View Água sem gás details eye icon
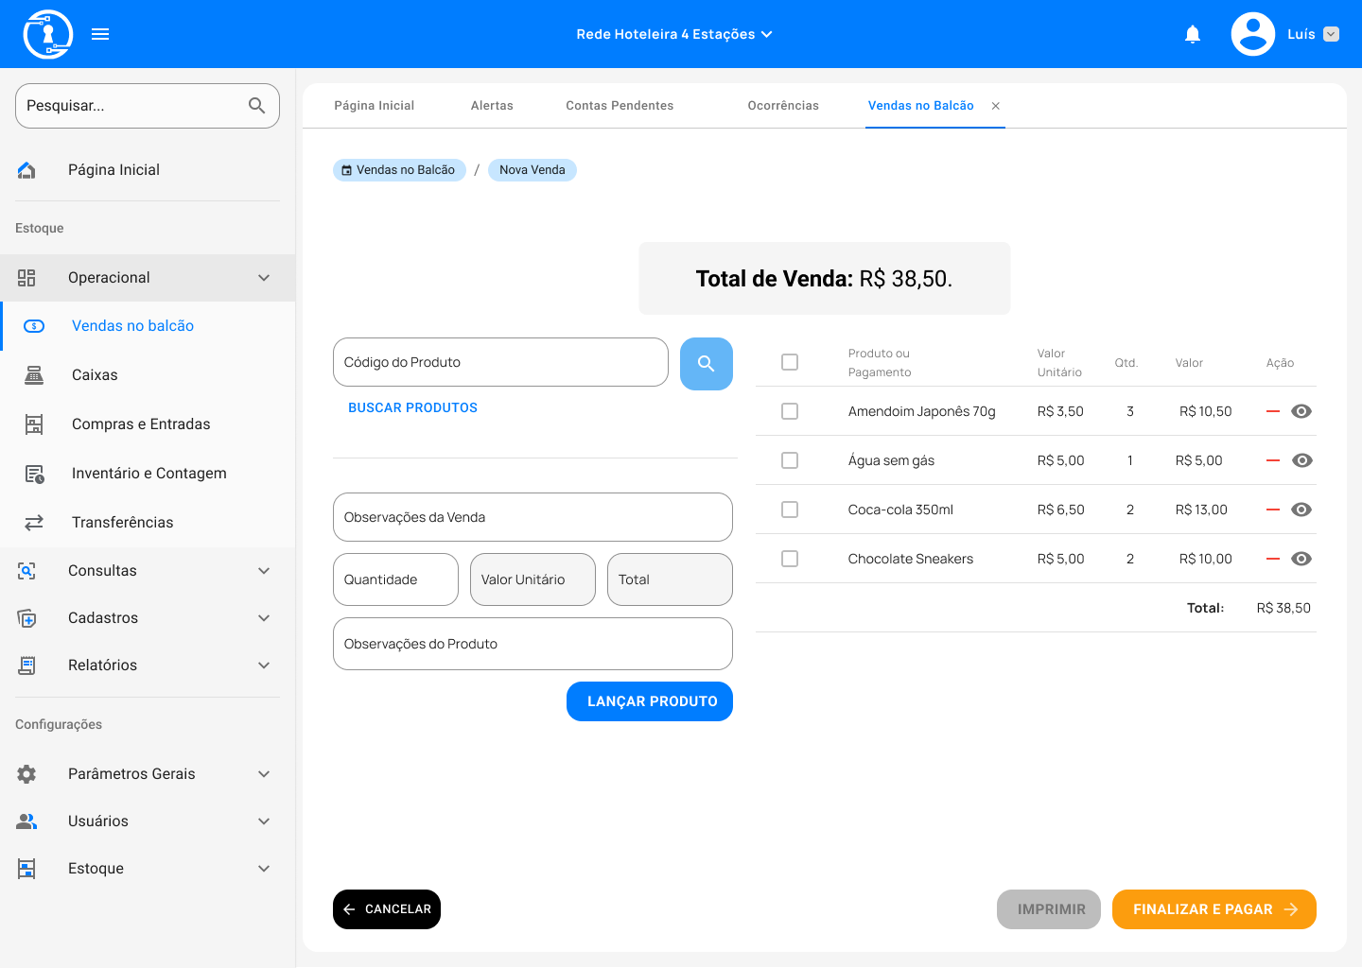1362x968 pixels. pyautogui.click(x=1301, y=460)
